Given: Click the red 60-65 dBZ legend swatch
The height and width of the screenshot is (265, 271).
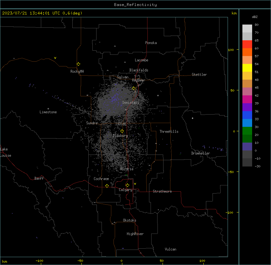Looking at the screenshot, I should [x=247, y=44].
